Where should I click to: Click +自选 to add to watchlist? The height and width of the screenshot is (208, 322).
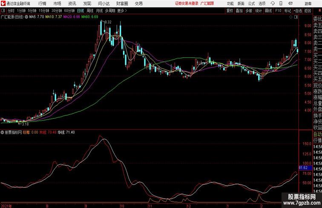click(298, 11)
